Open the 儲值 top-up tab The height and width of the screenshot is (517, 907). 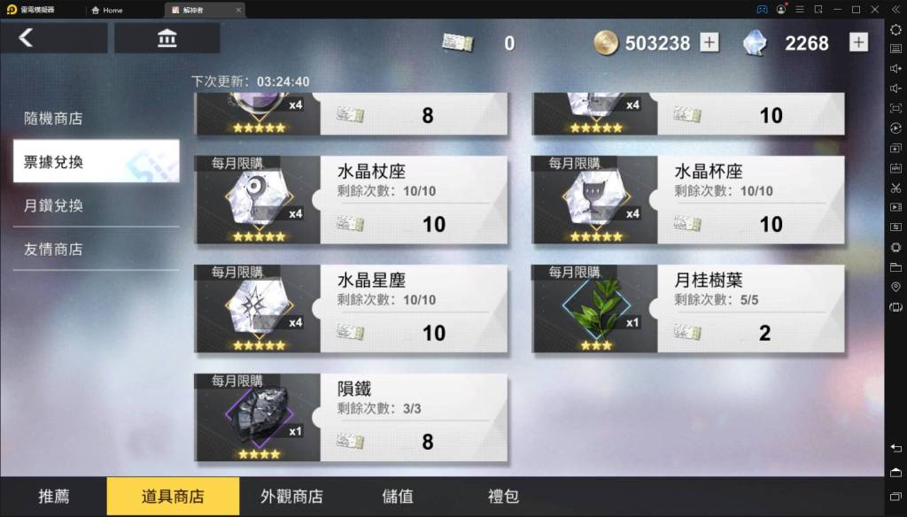[x=398, y=496]
